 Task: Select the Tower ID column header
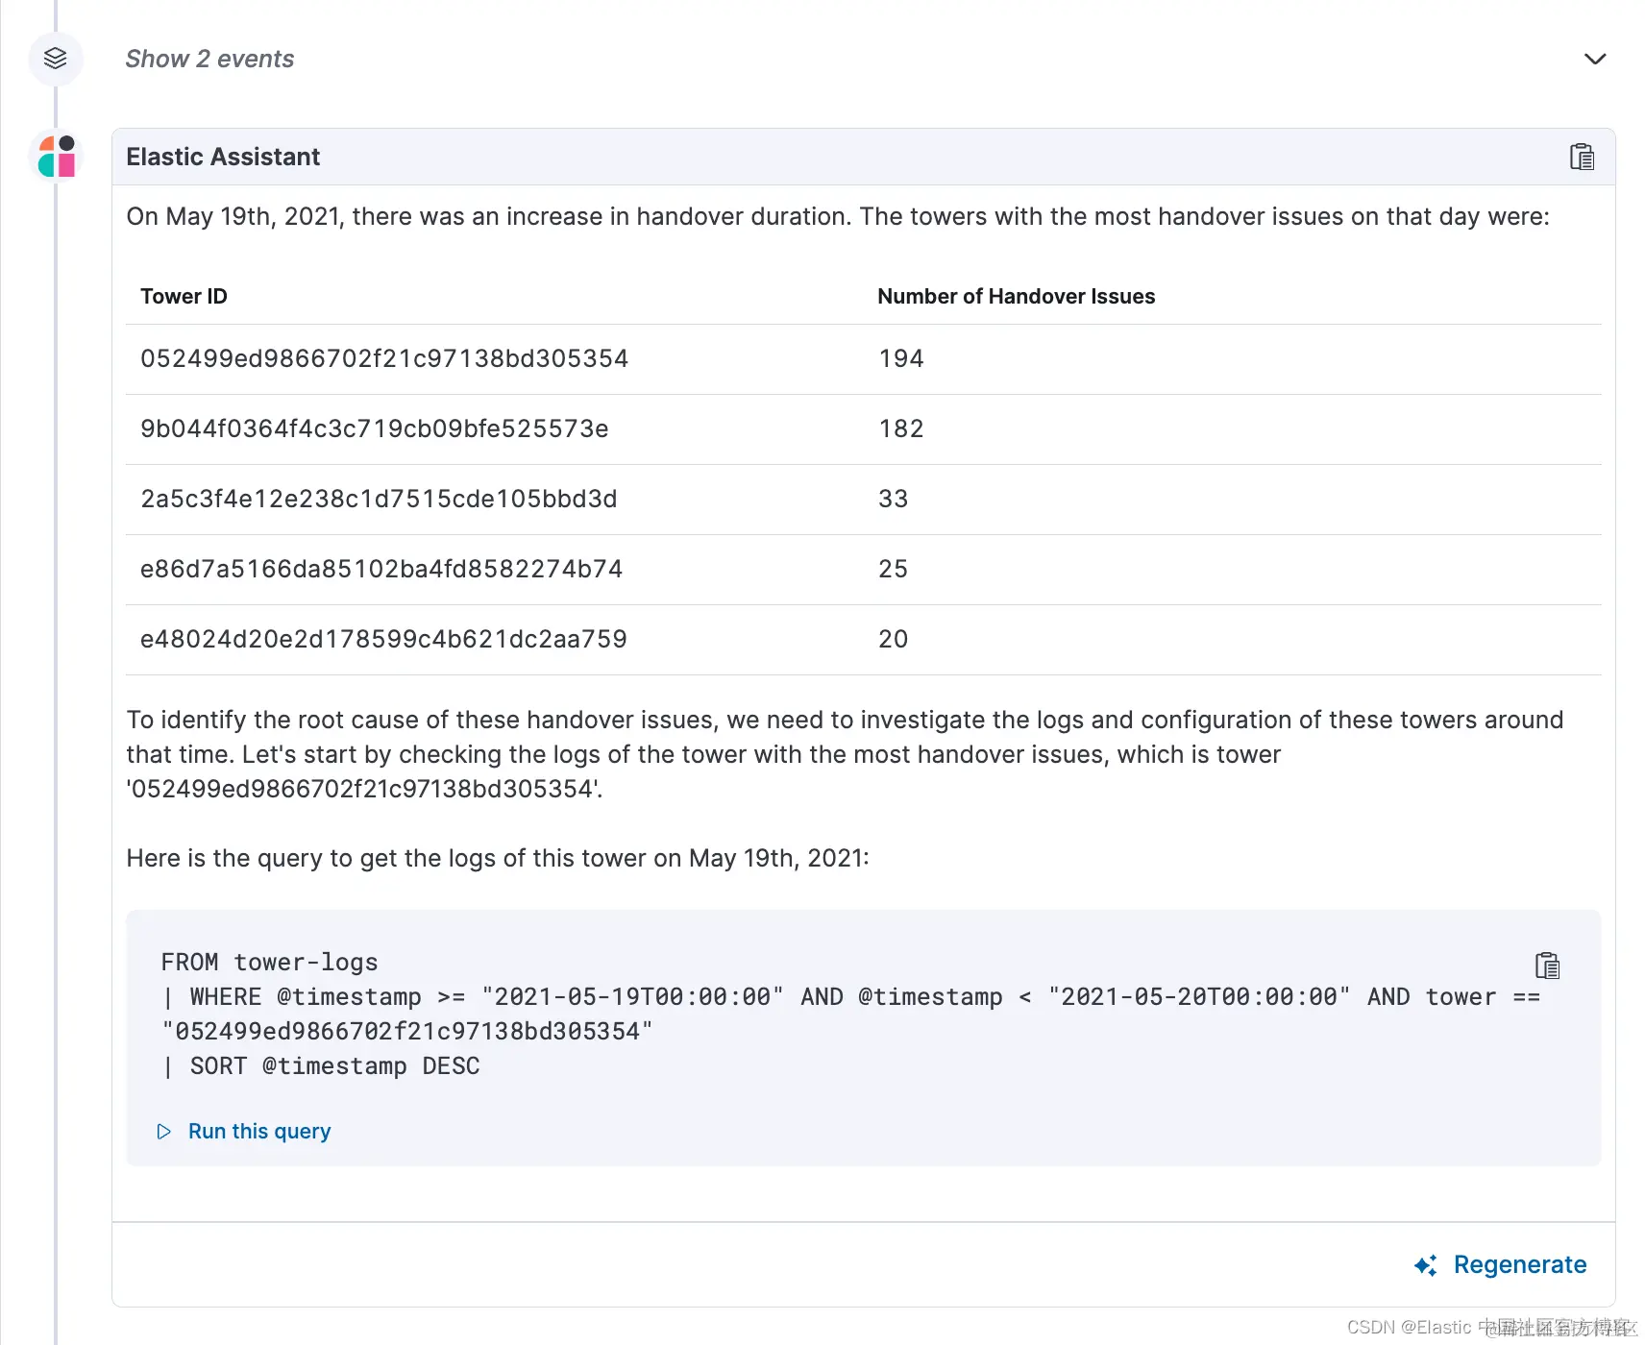[184, 296]
